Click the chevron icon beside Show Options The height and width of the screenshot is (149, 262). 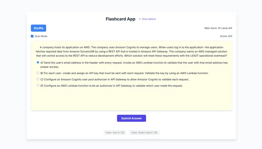(x=140, y=19)
